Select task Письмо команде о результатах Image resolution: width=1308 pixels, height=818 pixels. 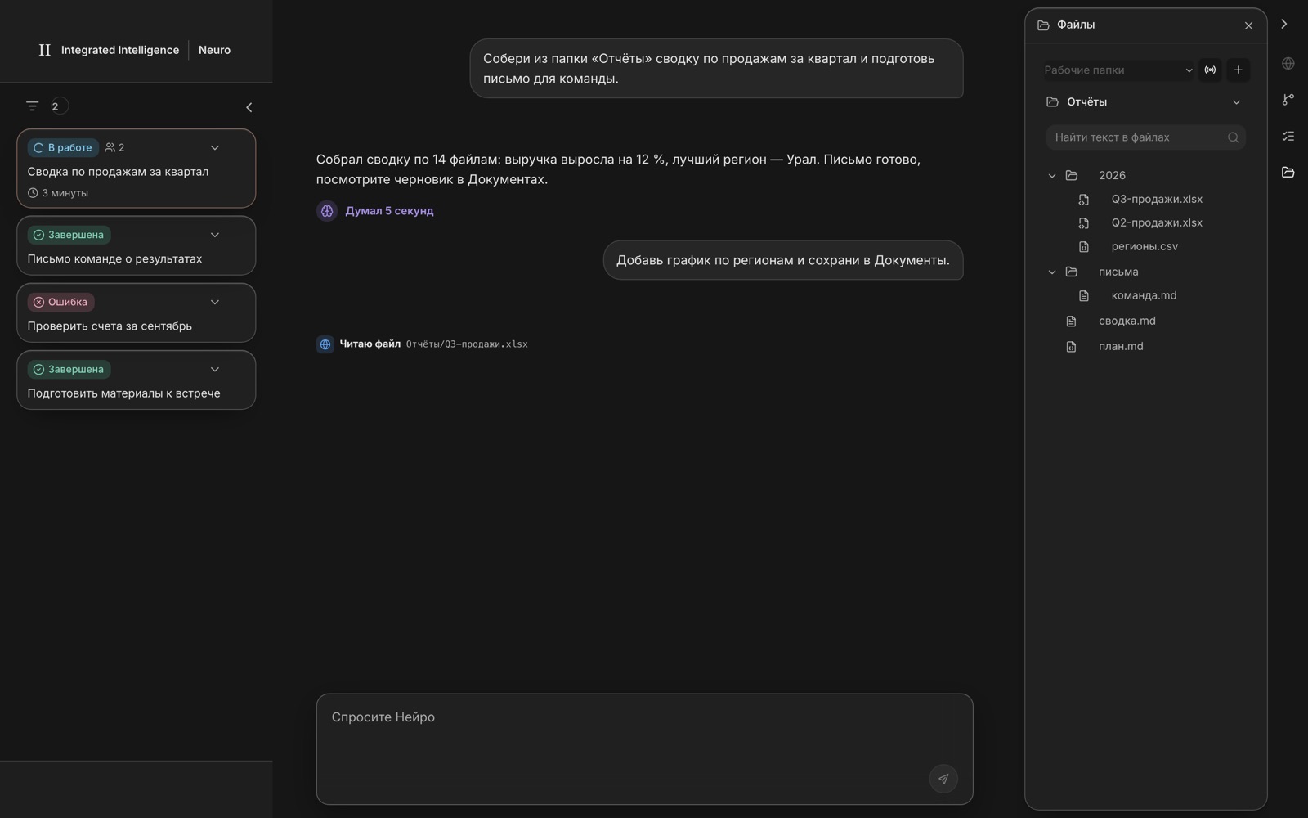(136, 246)
